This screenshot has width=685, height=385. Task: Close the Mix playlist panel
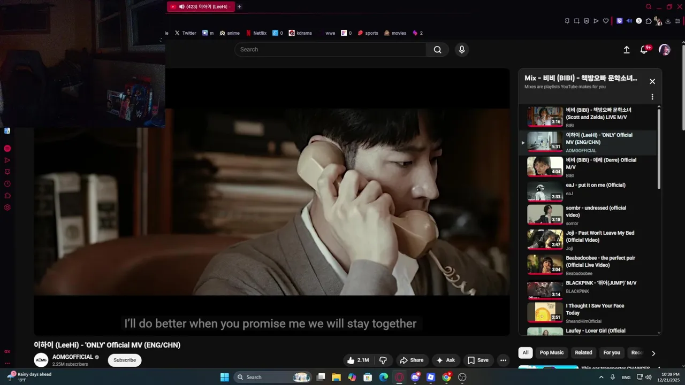point(652,81)
